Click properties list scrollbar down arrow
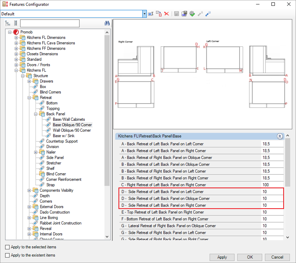The image size is (296, 263). [x=287, y=237]
